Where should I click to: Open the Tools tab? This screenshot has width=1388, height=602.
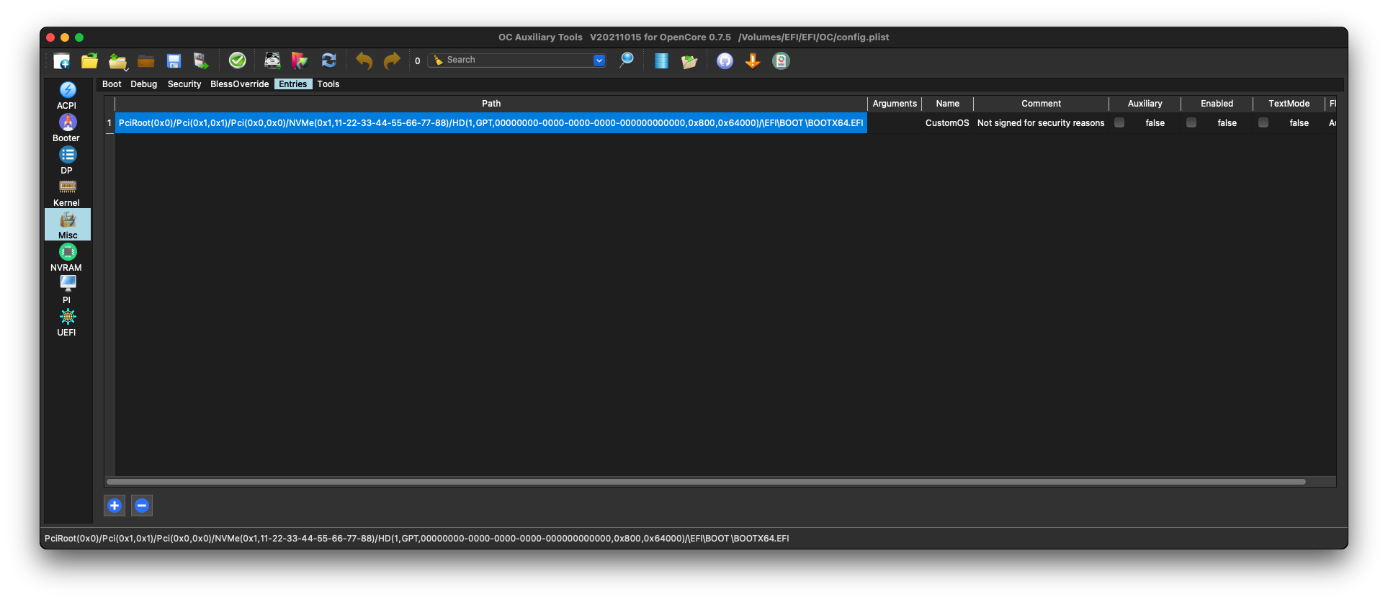(328, 84)
